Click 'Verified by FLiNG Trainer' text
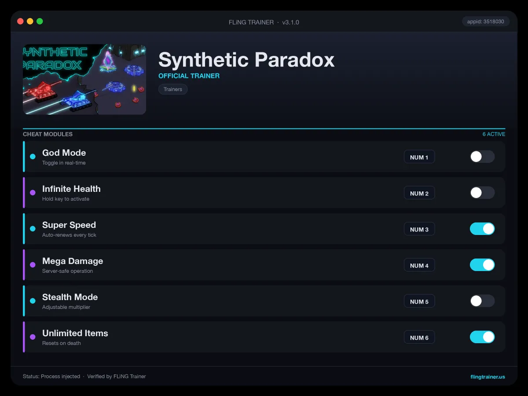Viewport: 528px width, 396px height. pos(117,377)
